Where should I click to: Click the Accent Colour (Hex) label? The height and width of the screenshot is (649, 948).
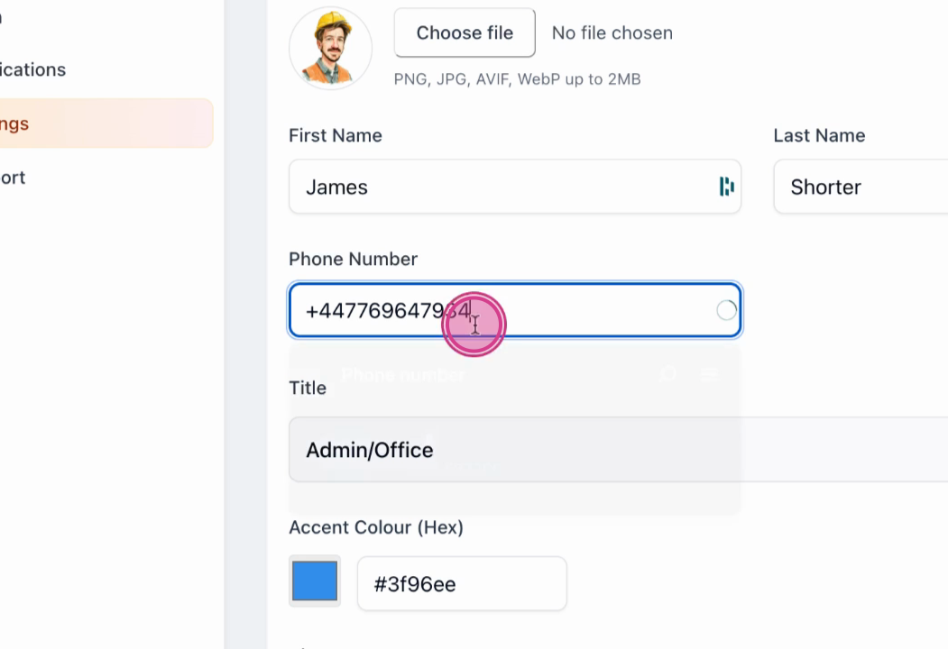(x=376, y=527)
